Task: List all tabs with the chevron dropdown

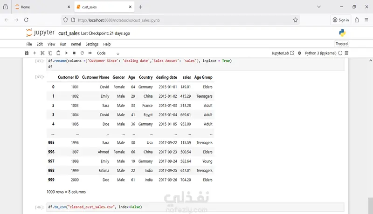Action: coord(319,7)
